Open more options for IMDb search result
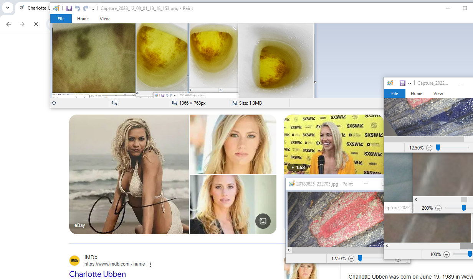 [x=150, y=264]
